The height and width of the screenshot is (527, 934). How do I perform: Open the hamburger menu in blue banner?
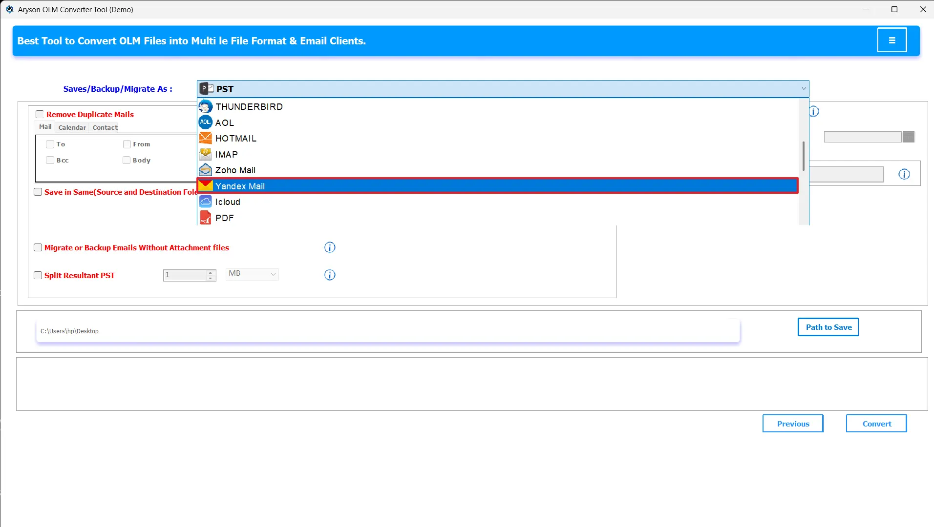tap(892, 41)
